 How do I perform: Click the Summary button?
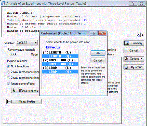click(134, 43)
